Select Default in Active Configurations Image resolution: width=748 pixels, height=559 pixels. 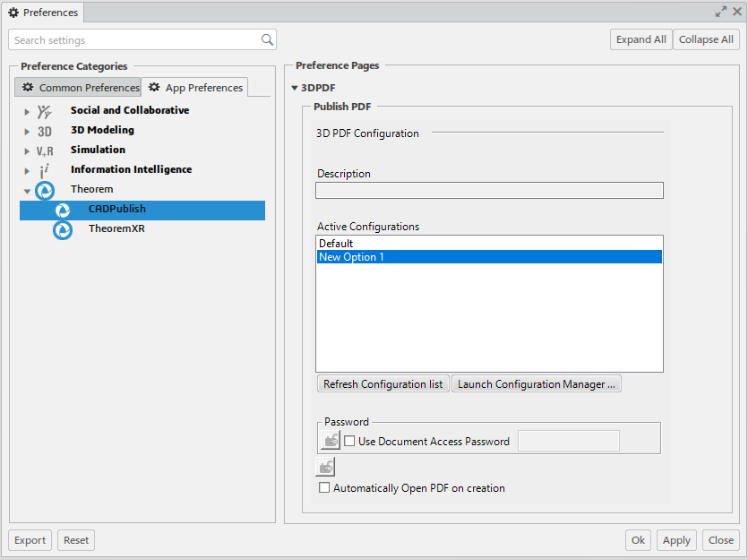[489, 244]
